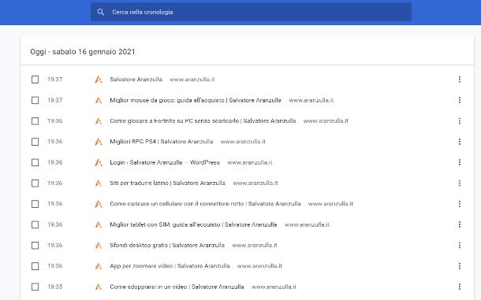Image resolution: width=481 pixels, height=300 pixels.
Task: Open 'Come caricare un cellulare con il connettore rotto'
Action: pos(205,204)
